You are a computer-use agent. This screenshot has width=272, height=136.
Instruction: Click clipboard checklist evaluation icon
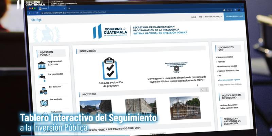[x=110, y=69]
